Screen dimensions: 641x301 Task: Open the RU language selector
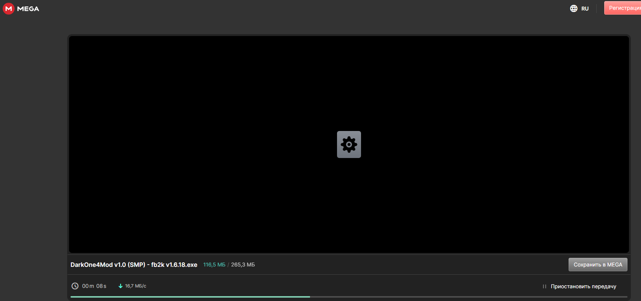click(585, 9)
